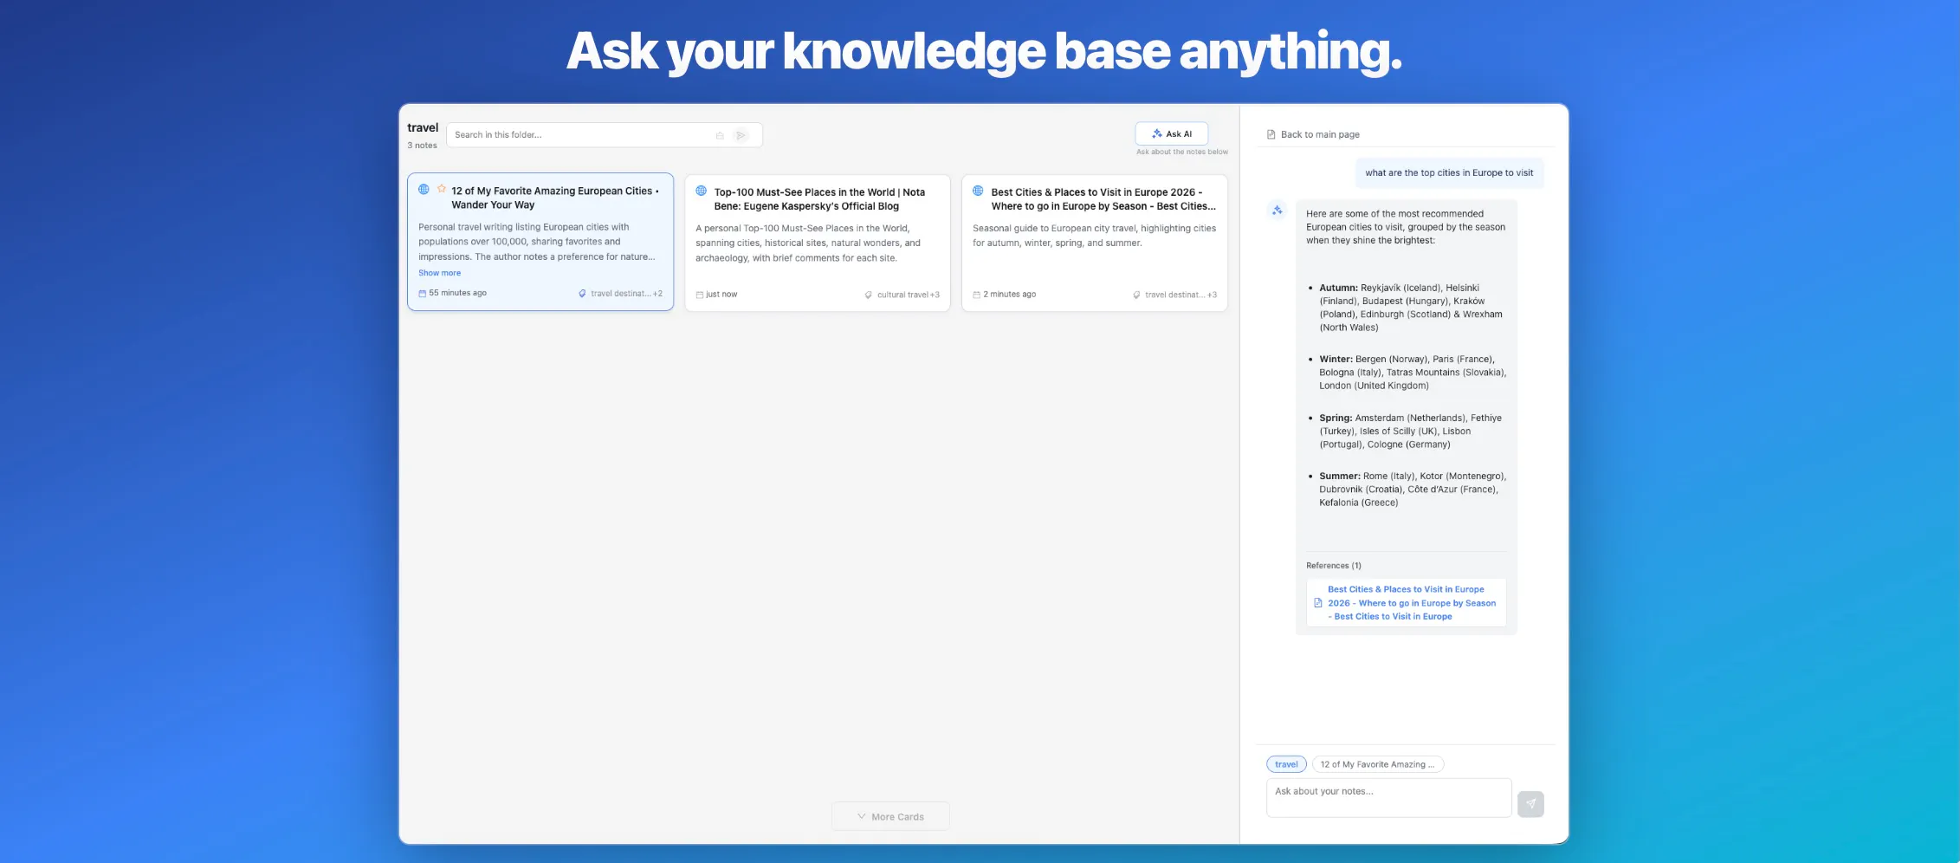Click the search submit arrow icon
Viewport: 1960px width, 863px height.
click(x=741, y=135)
